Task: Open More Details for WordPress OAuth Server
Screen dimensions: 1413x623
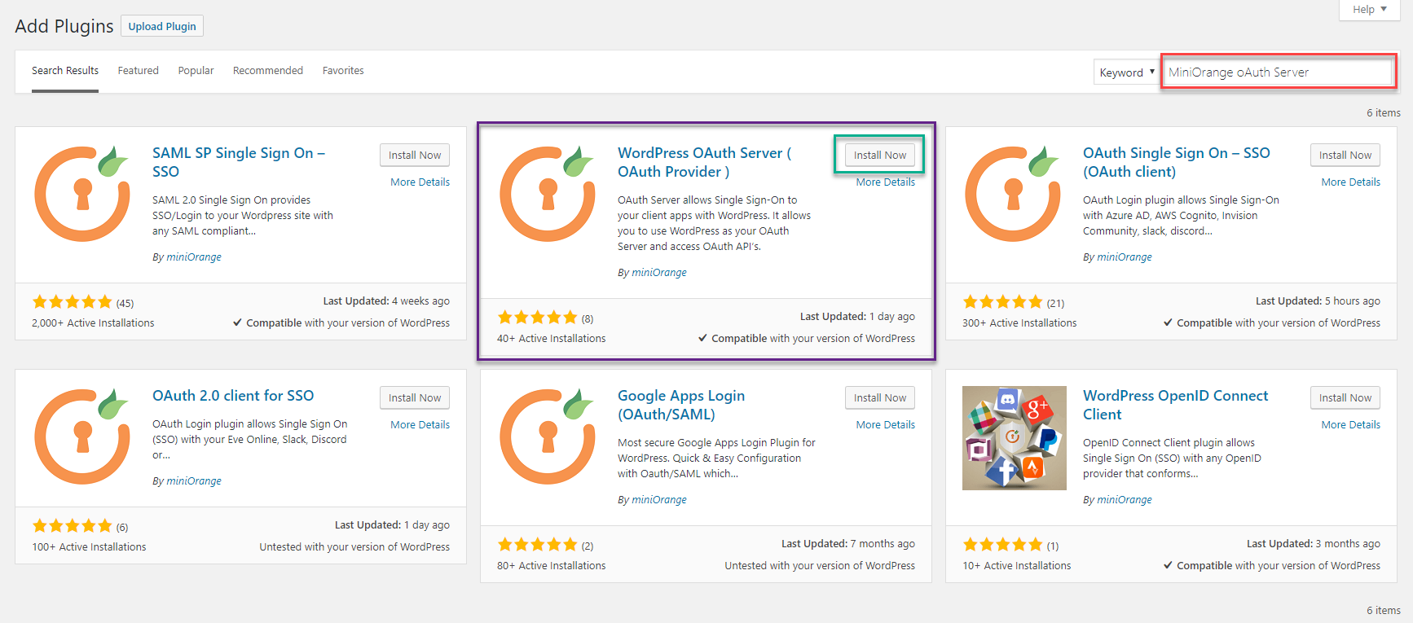Action: coord(885,182)
